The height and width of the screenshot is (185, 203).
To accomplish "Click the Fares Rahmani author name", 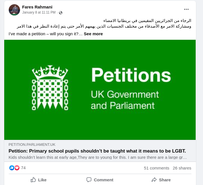I will pos(37,7).
